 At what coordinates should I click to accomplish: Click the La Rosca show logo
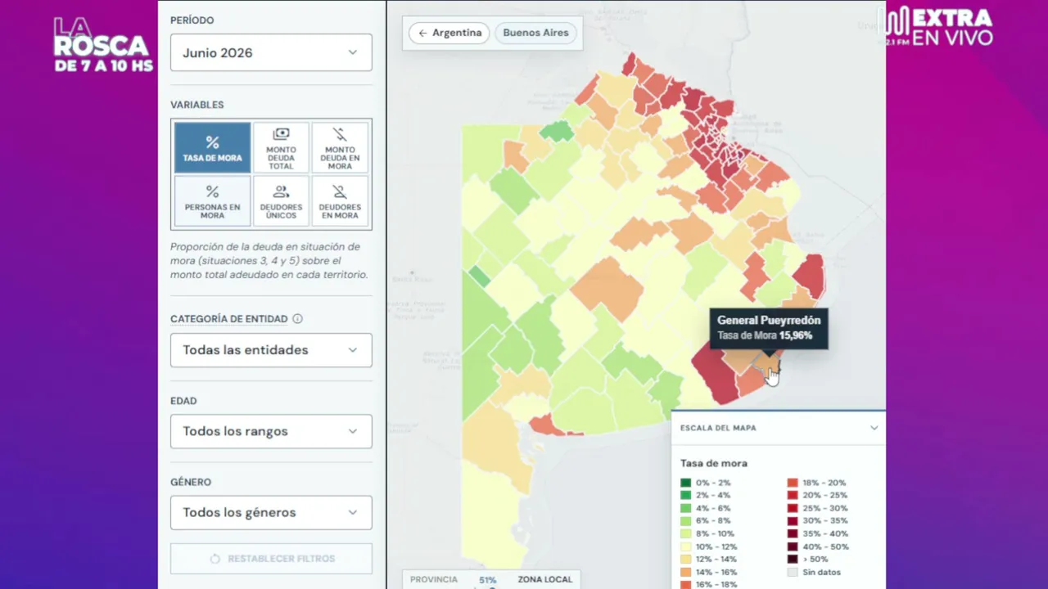[x=102, y=45]
